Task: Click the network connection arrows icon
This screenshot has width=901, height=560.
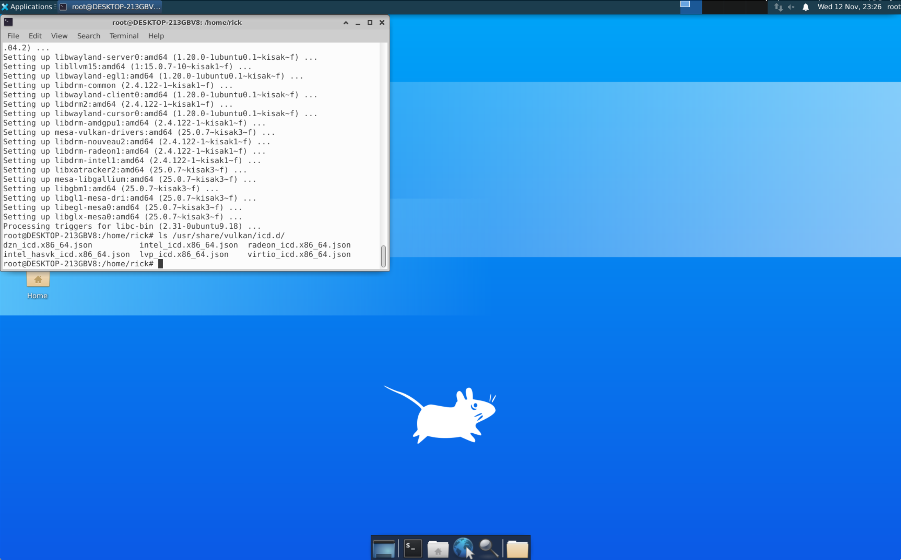Action: click(x=778, y=7)
